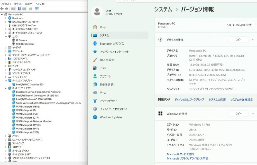Expand the センサー category
Viewport: 257px width, 165px height.
(6, 66)
